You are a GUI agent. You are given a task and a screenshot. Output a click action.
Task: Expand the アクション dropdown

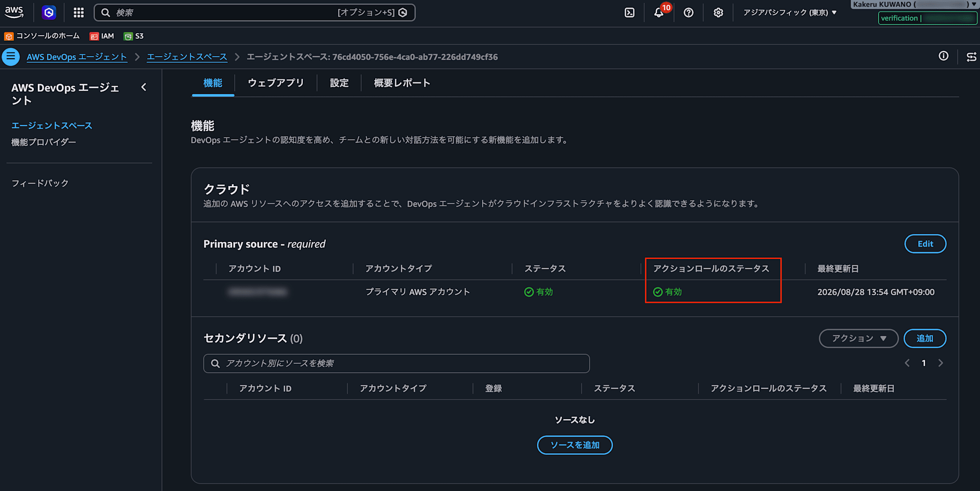click(858, 338)
